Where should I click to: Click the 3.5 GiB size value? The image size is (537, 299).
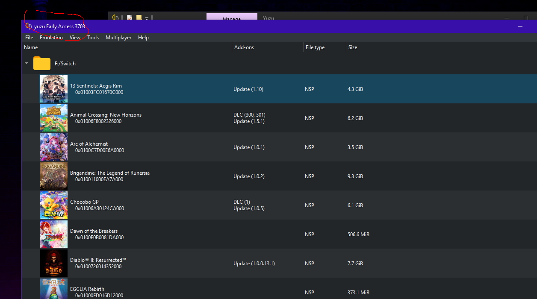(355, 147)
